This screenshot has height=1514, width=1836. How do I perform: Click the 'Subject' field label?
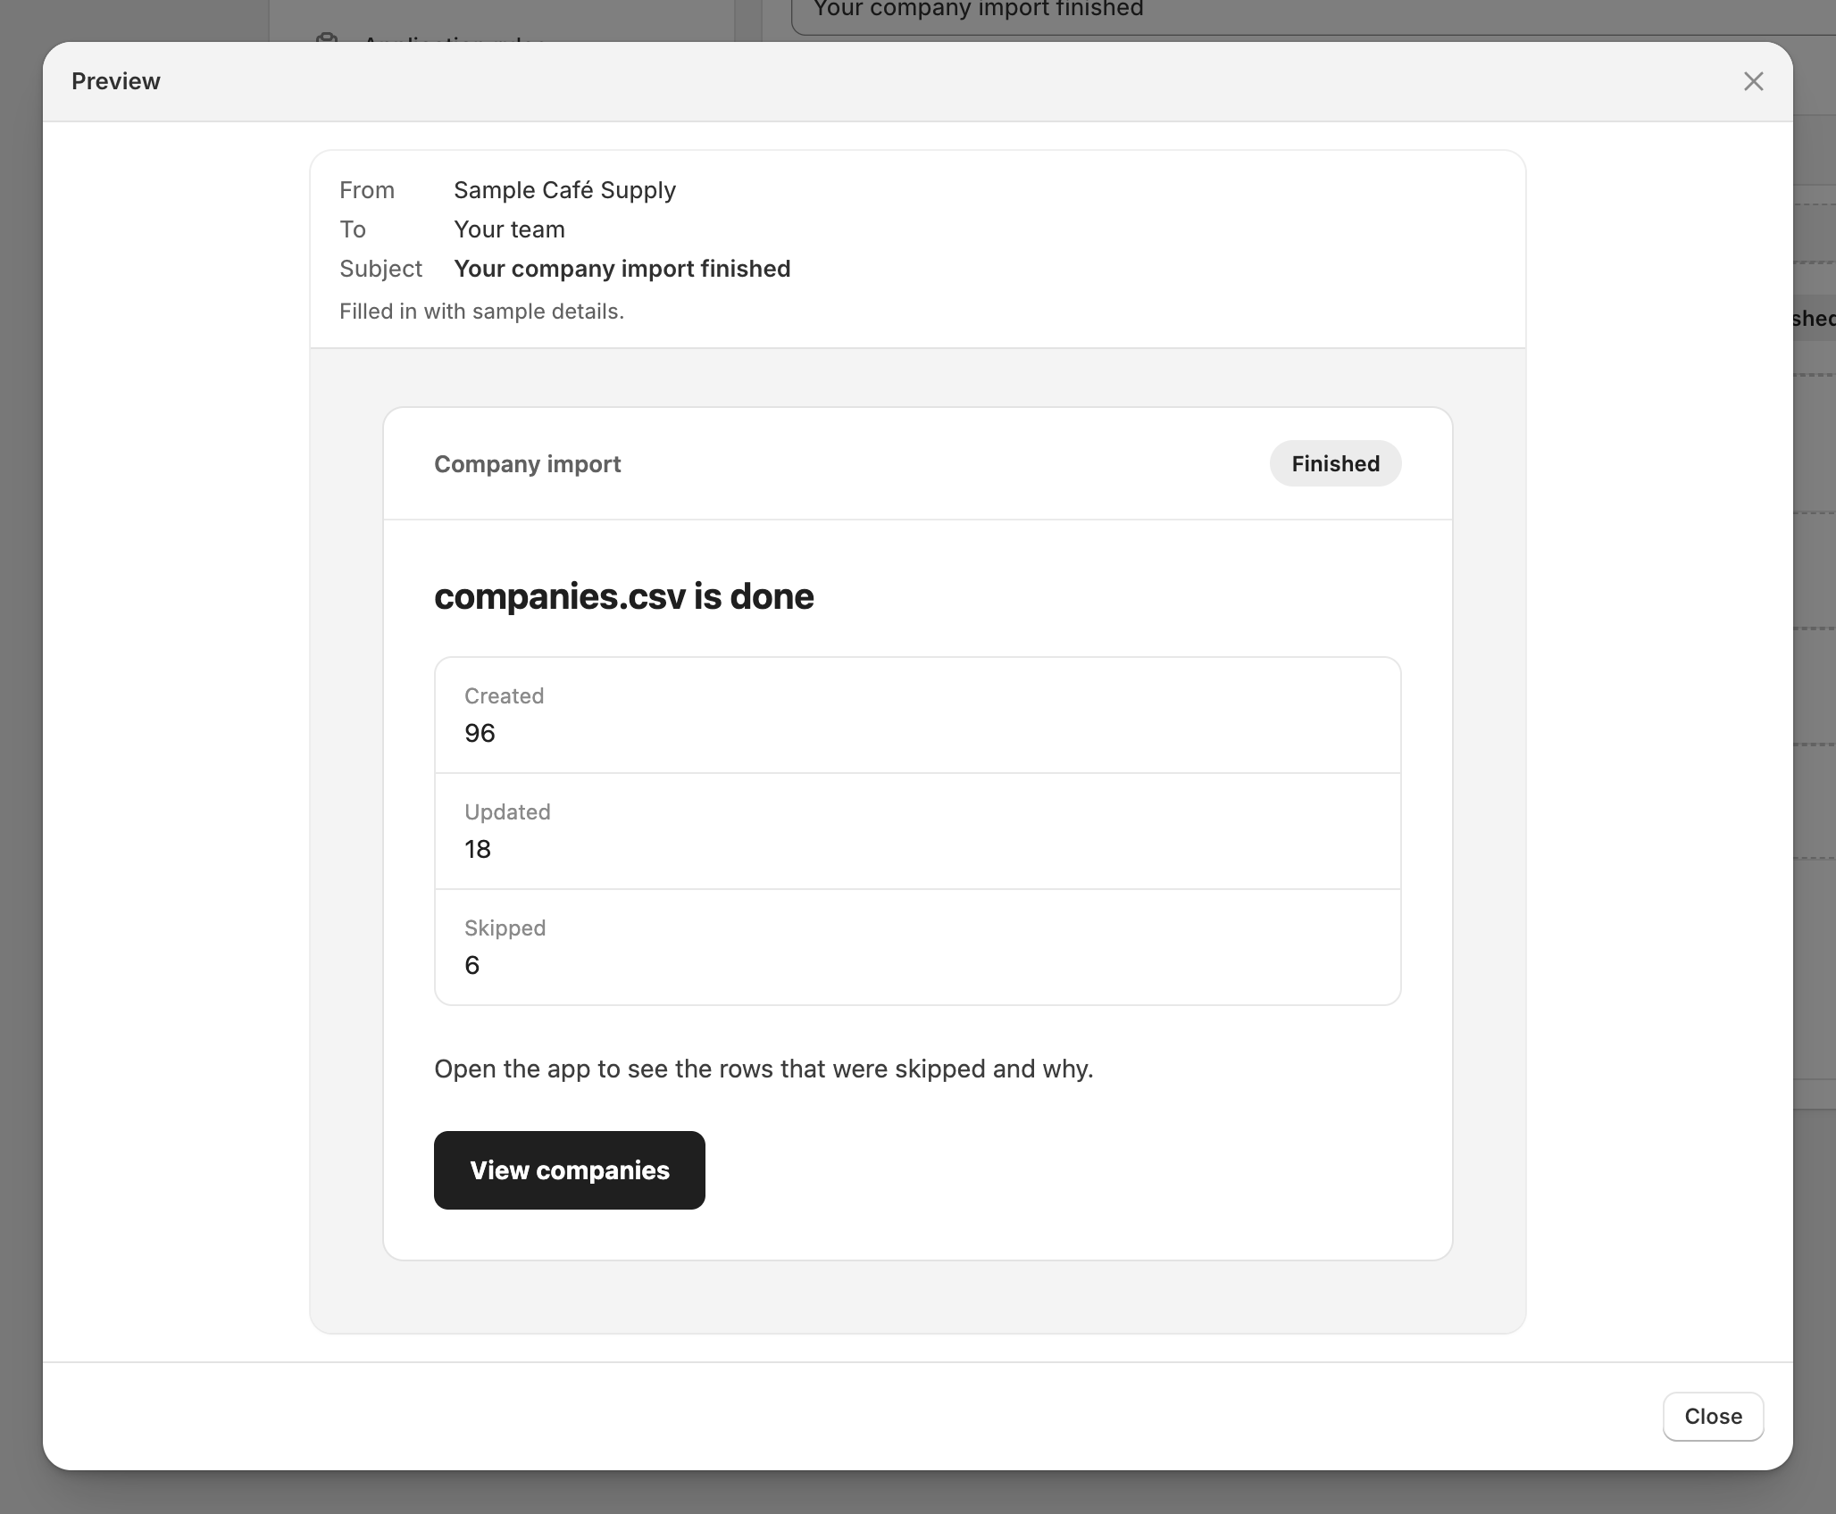(x=380, y=269)
